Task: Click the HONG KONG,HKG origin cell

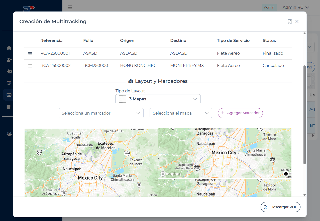Action: tap(138, 65)
